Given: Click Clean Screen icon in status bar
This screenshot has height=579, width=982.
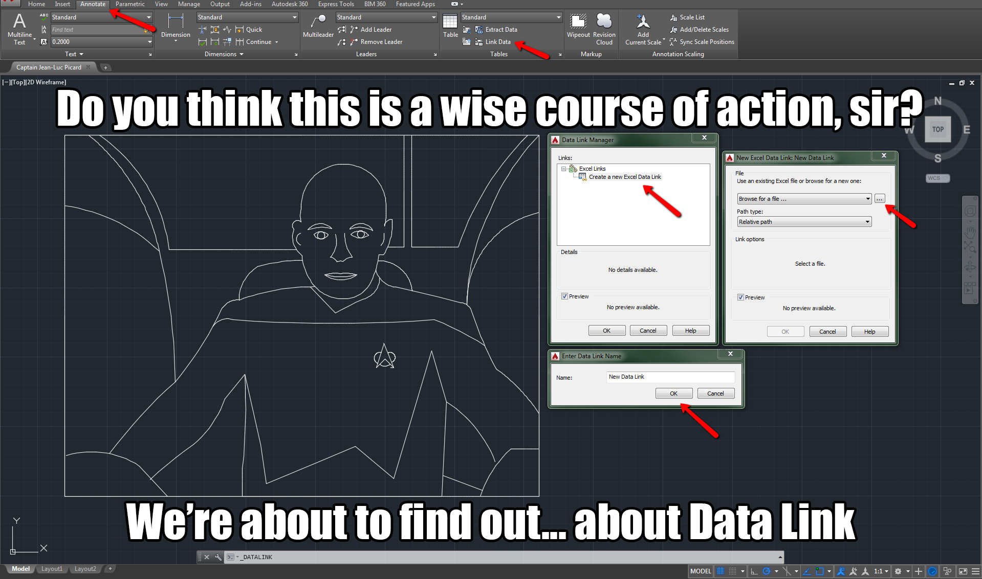Looking at the screenshot, I should (x=963, y=571).
